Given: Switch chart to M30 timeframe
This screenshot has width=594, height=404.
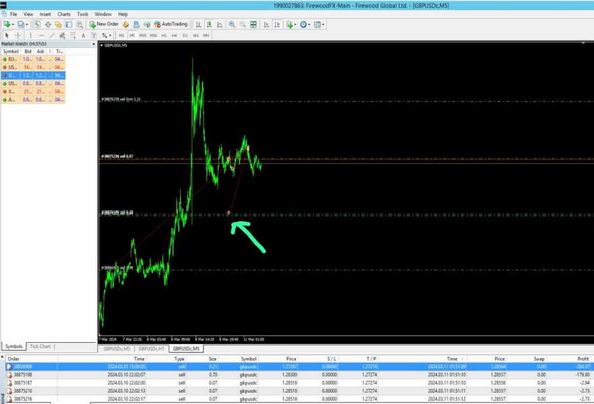Looking at the screenshot, I should click(x=153, y=35).
